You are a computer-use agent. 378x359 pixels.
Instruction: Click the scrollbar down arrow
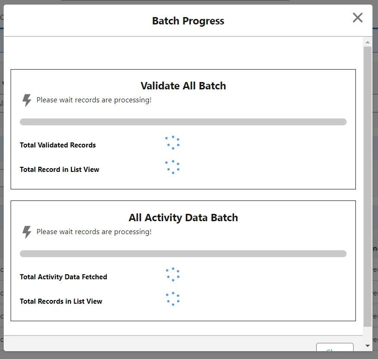click(367, 345)
